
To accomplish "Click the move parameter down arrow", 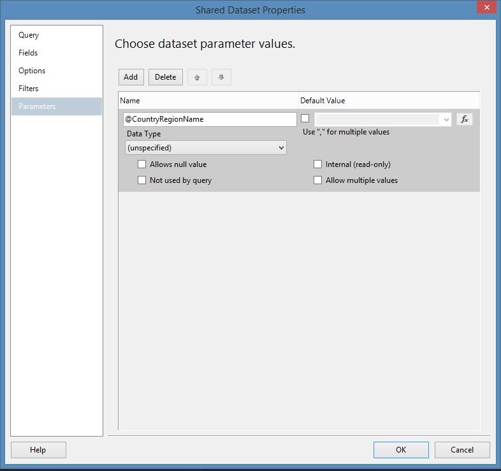I will tap(221, 77).
